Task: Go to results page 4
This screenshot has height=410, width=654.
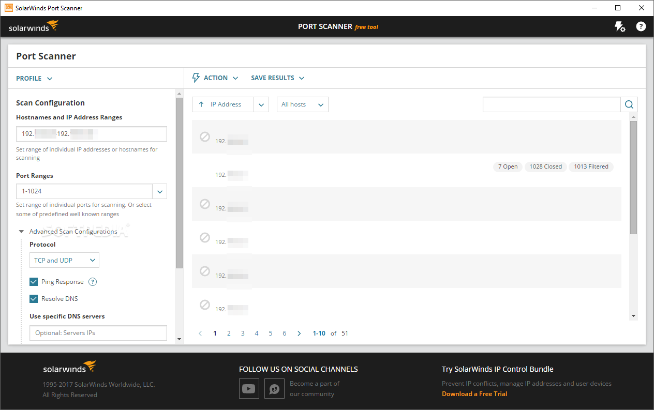Action: pyautogui.click(x=257, y=333)
